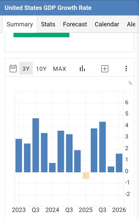Image resolution: width=139 pixels, height=219 pixels.
Task: Open the Calendar tab
Action: pos(107,24)
